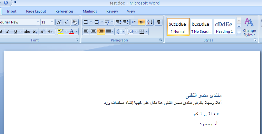Image resolution: width=262 pixels, height=134 pixels.
Task: Open font color dropdown arrow
Action: point(76,31)
